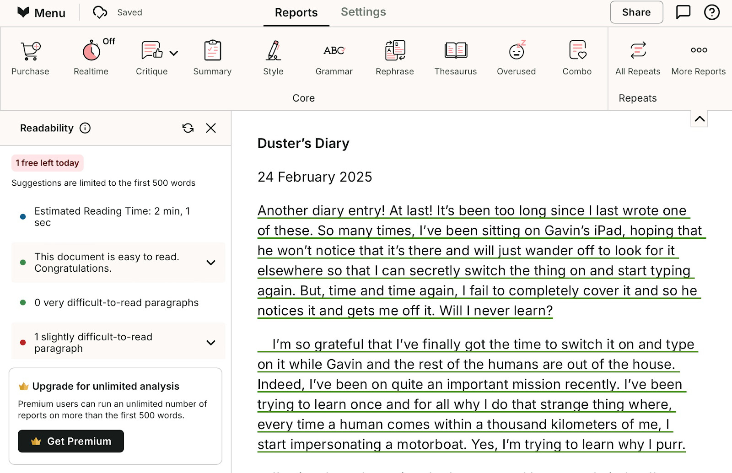Run the Grammar checker

pos(334,56)
